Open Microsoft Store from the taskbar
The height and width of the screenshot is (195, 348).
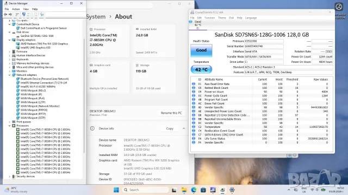[x=203, y=190]
